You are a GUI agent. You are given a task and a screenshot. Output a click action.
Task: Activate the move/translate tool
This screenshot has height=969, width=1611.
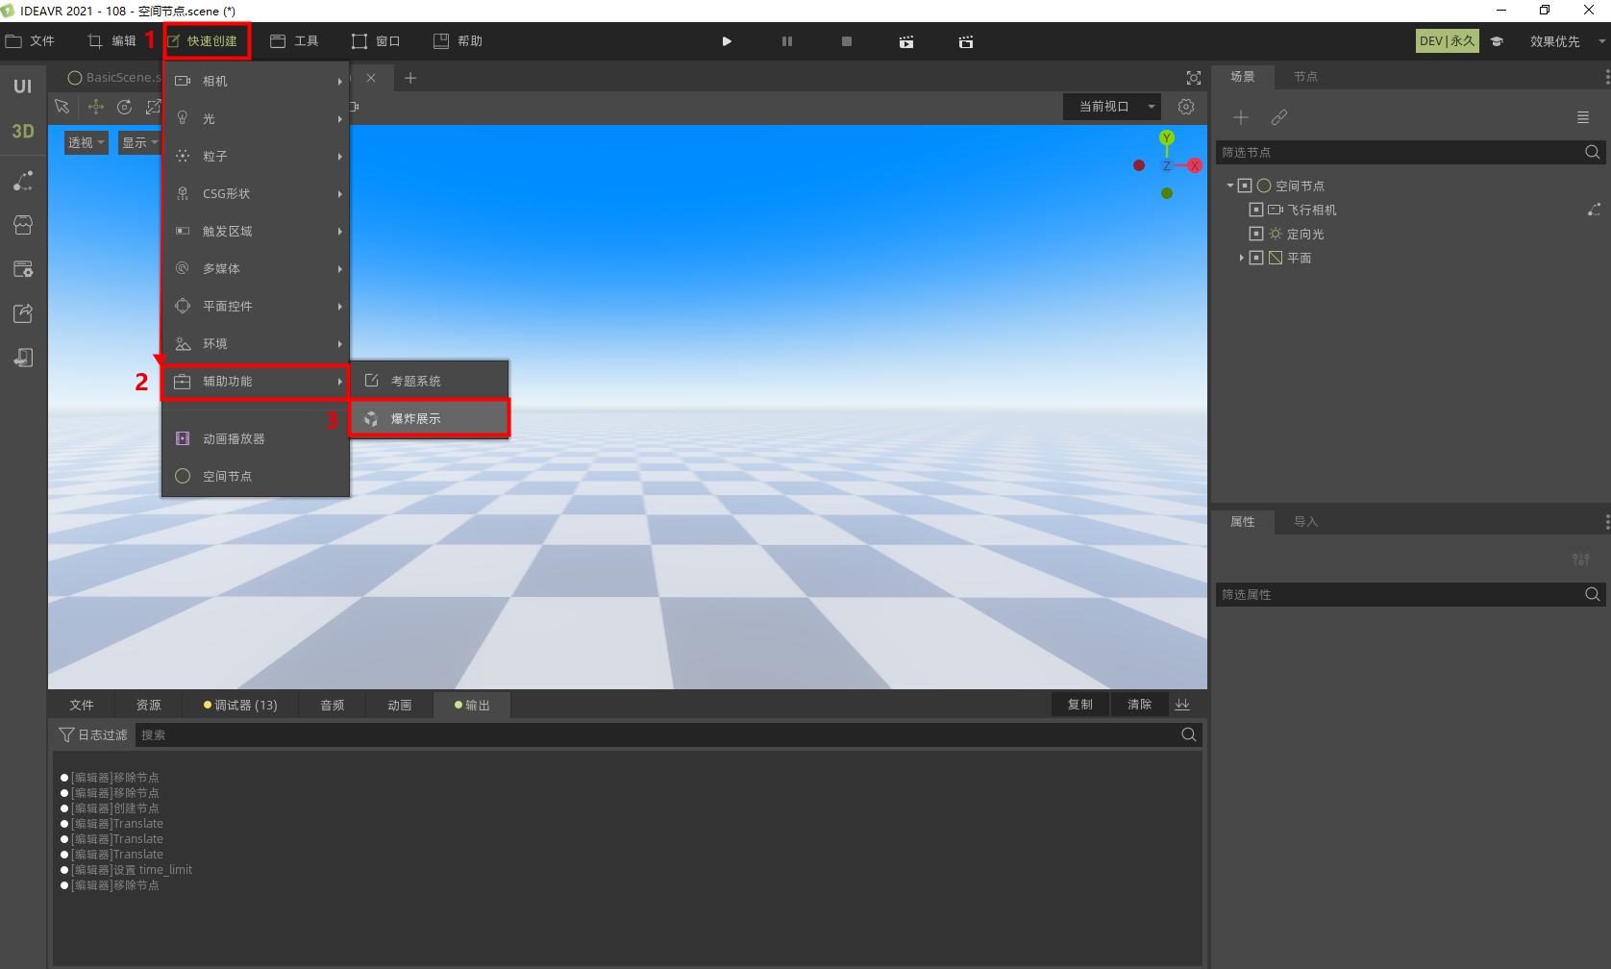point(95,107)
